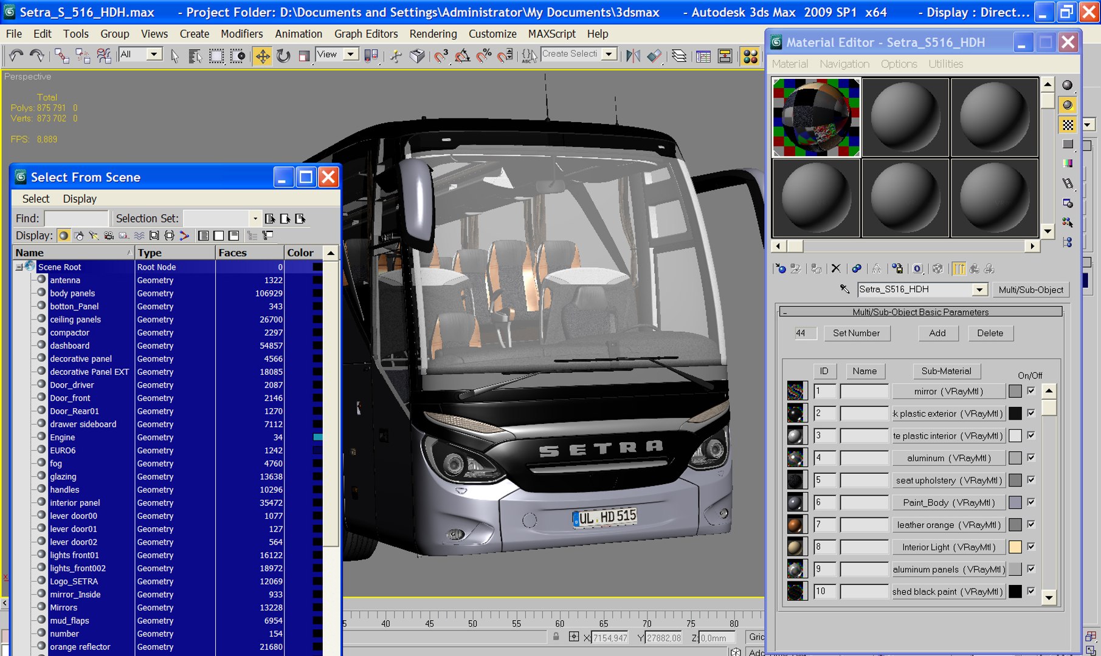Click the Add sub-material button

coord(937,333)
